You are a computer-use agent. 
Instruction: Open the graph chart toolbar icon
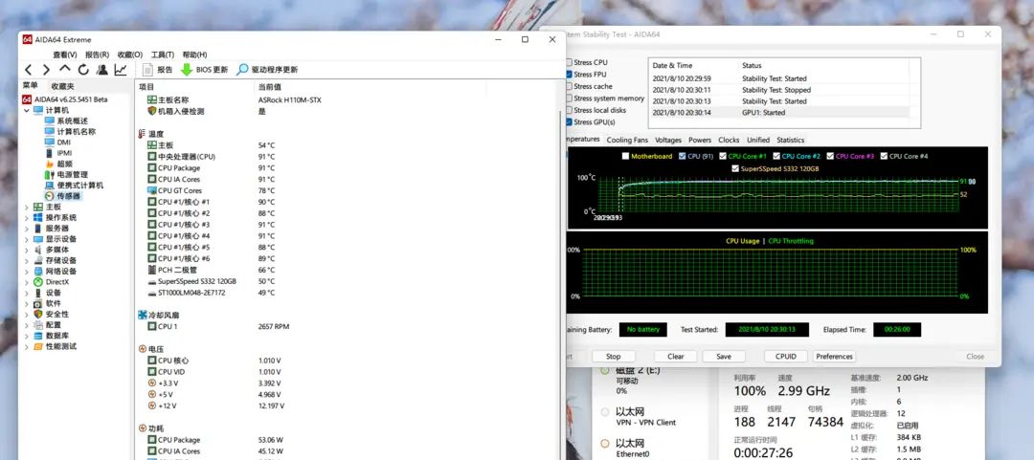tap(121, 70)
